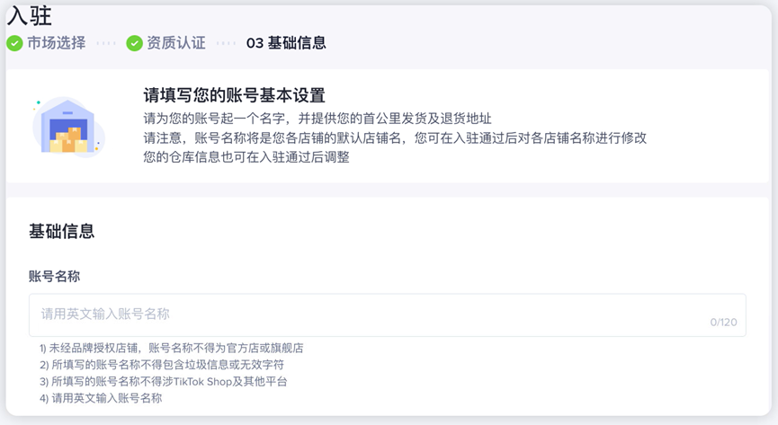
Task: Click the 0/120 character counter
Action: coord(723,323)
